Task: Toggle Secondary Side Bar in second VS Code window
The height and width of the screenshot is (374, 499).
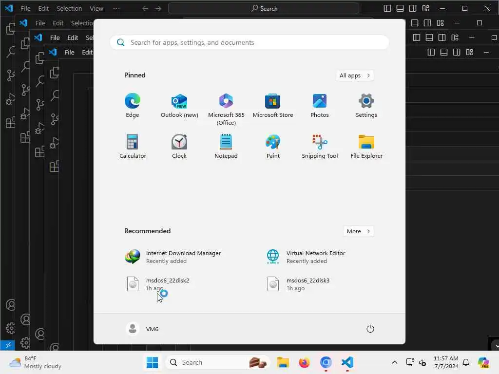Action: (x=427, y=23)
